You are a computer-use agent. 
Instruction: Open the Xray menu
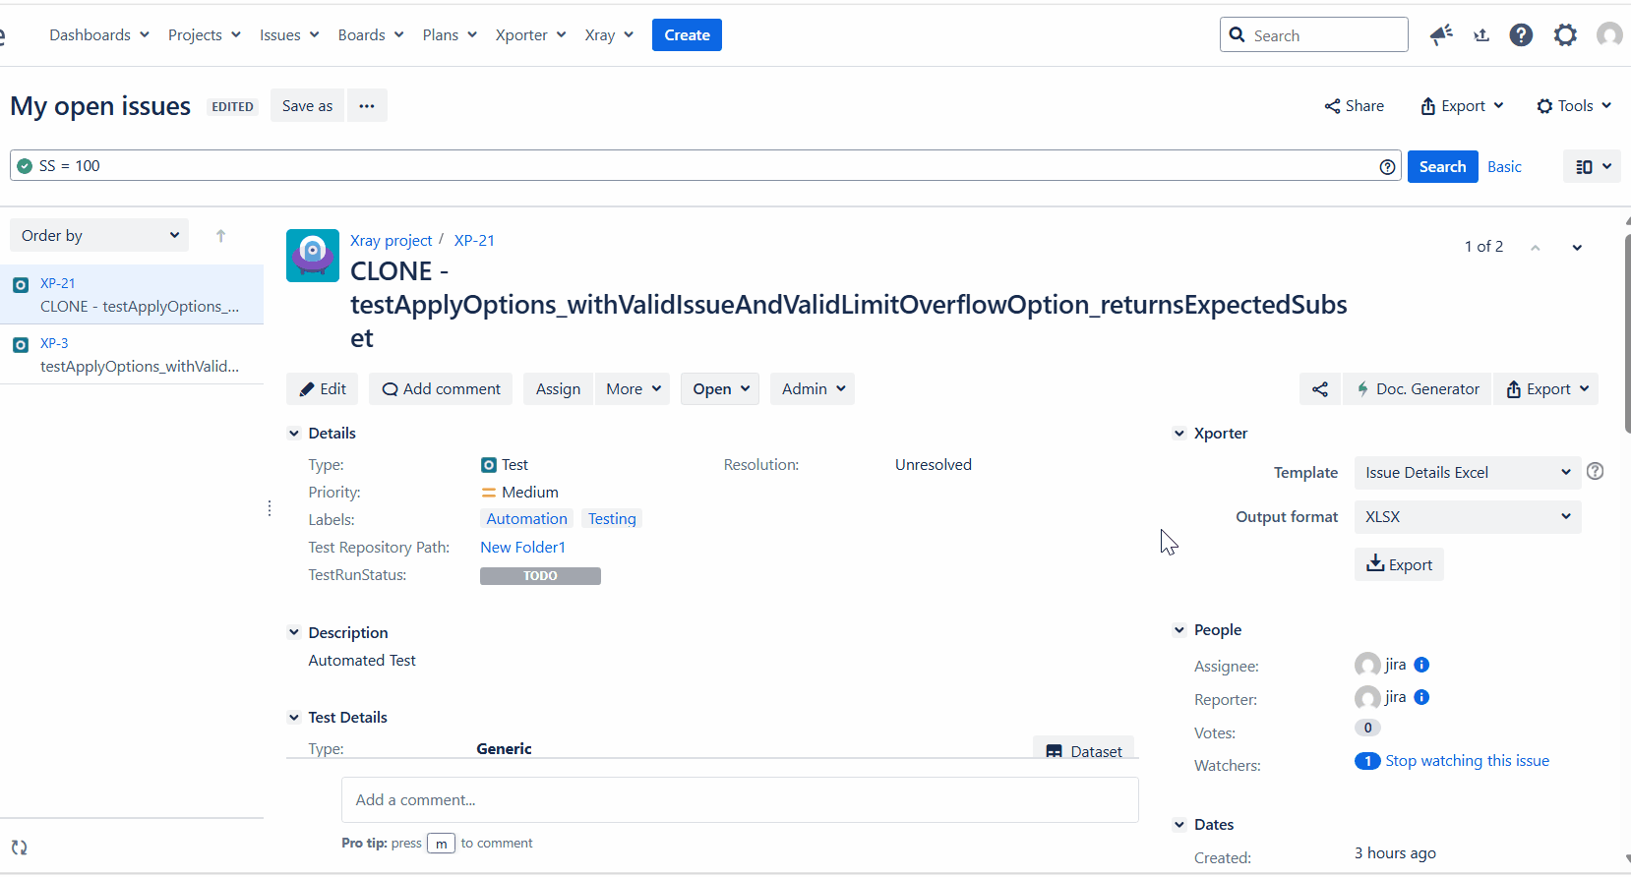[609, 35]
